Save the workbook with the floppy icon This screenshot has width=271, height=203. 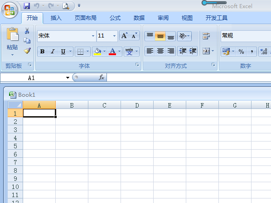pyautogui.click(x=27, y=6)
